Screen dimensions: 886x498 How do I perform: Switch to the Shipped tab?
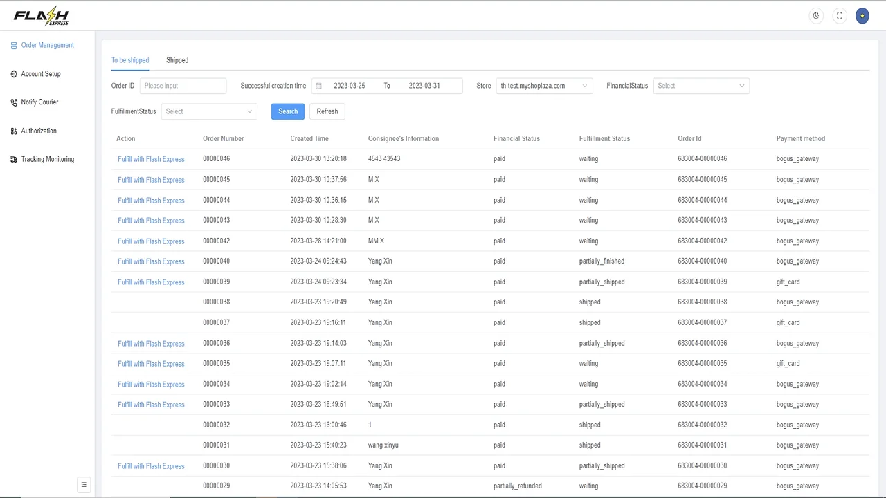point(177,60)
